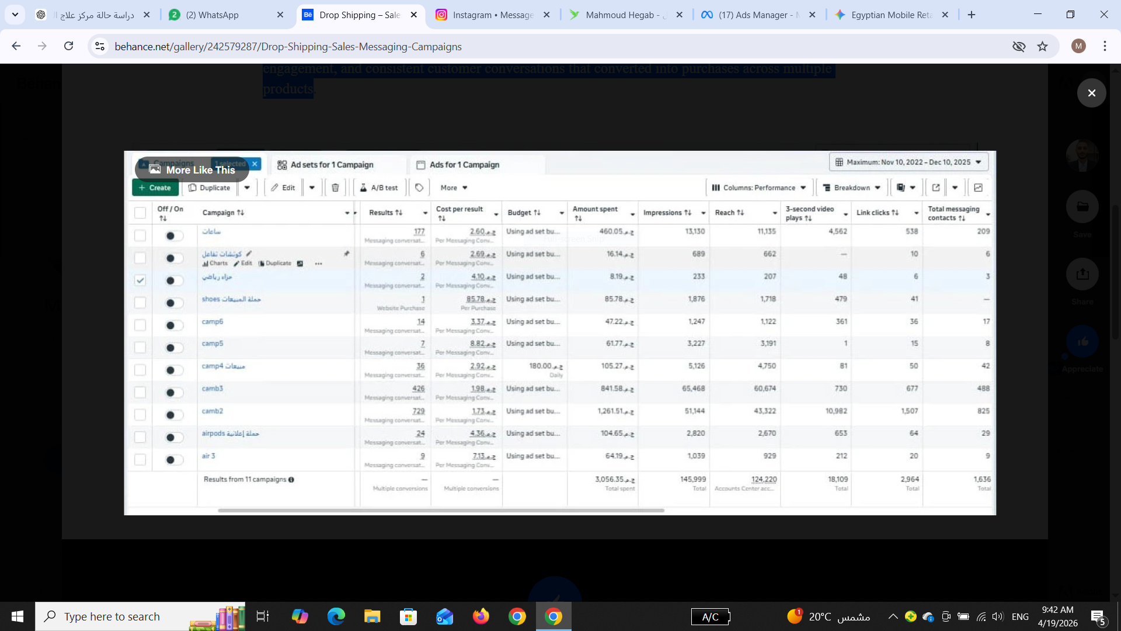Screen dimensions: 1121x631
Task: Click the tag label icon beside A/B test
Action: click(419, 188)
